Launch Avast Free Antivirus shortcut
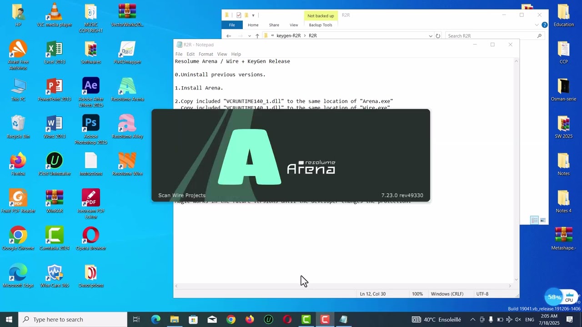Screen dimensions: 582x327 (x=18, y=55)
